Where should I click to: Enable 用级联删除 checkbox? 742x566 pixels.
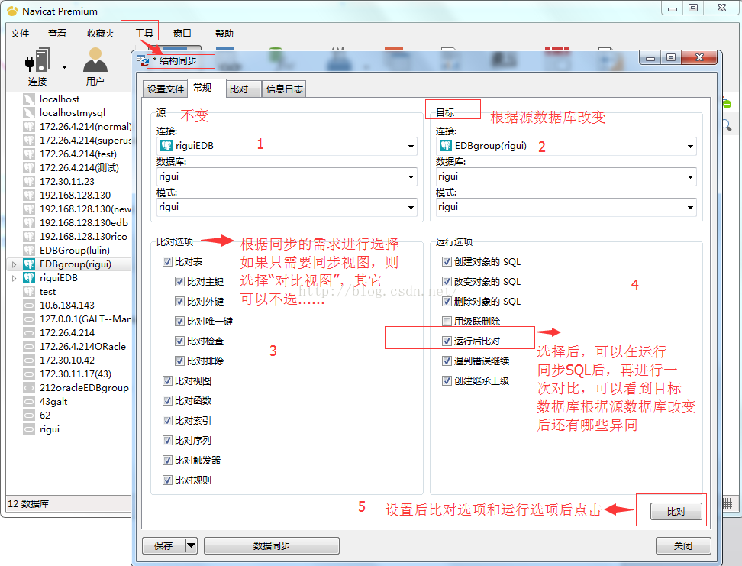[447, 321]
